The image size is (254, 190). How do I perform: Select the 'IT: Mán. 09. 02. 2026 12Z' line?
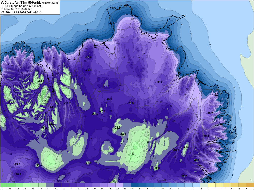click(x=16, y=9)
